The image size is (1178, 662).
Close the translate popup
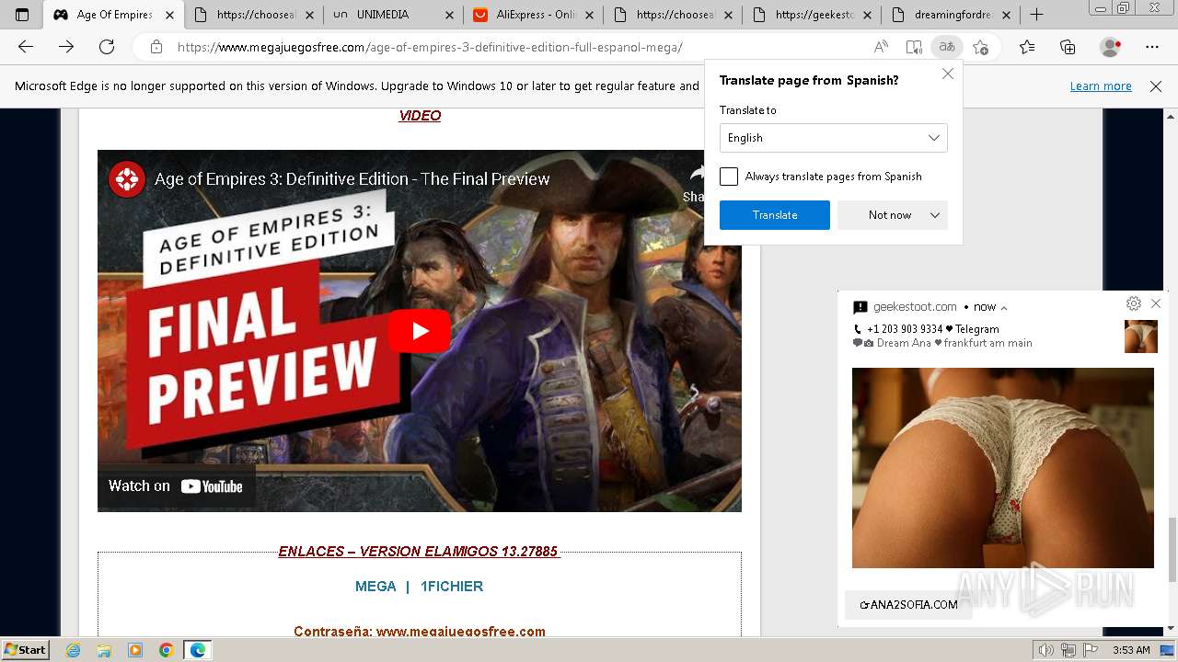click(948, 74)
